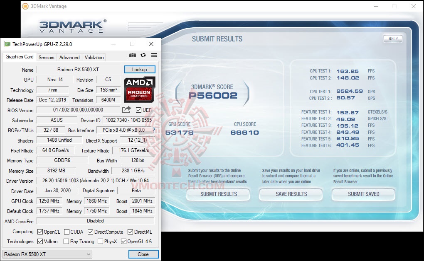Switch to the Sensors tab
The image size is (424, 261).
[x=46, y=57]
